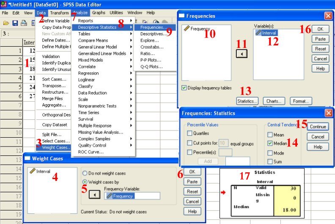335x224 pixels.
Task: Choose Crosstabs... from the submenu
Action: pyautogui.click(x=152, y=47)
